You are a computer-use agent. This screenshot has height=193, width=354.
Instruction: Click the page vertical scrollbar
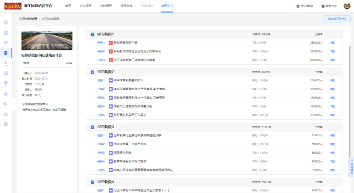(350, 101)
